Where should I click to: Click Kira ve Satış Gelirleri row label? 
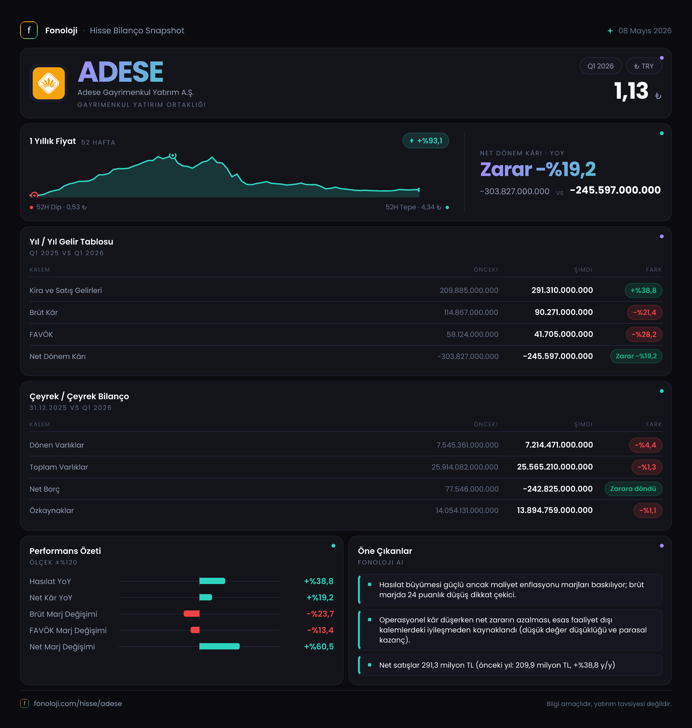tap(66, 290)
